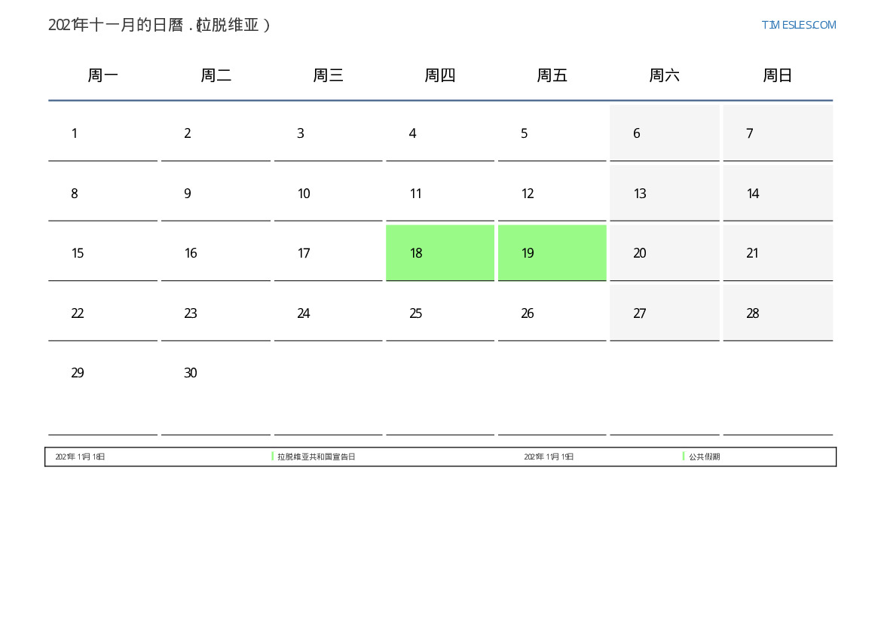Select day 15 in the calendar
The width and height of the screenshot is (881, 623).
click(x=102, y=253)
